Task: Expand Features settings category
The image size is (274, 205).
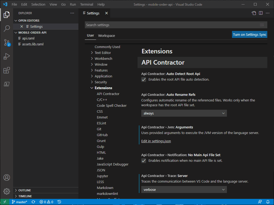Action: click(x=92, y=70)
